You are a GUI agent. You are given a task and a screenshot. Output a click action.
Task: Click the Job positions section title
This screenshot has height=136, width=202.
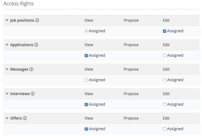click(x=22, y=20)
